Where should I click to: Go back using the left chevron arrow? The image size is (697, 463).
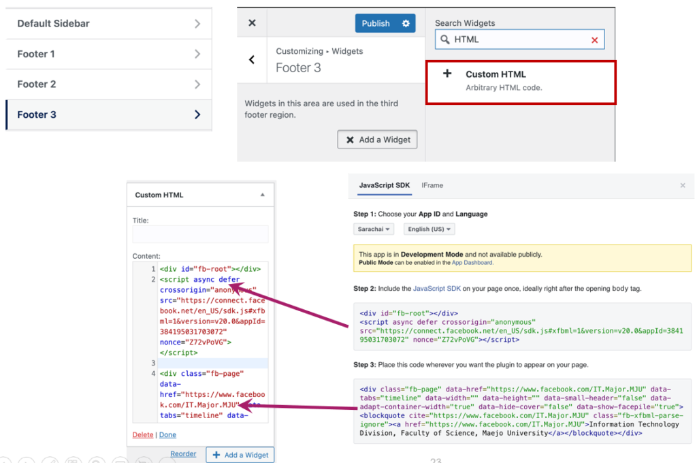(x=252, y=60)
